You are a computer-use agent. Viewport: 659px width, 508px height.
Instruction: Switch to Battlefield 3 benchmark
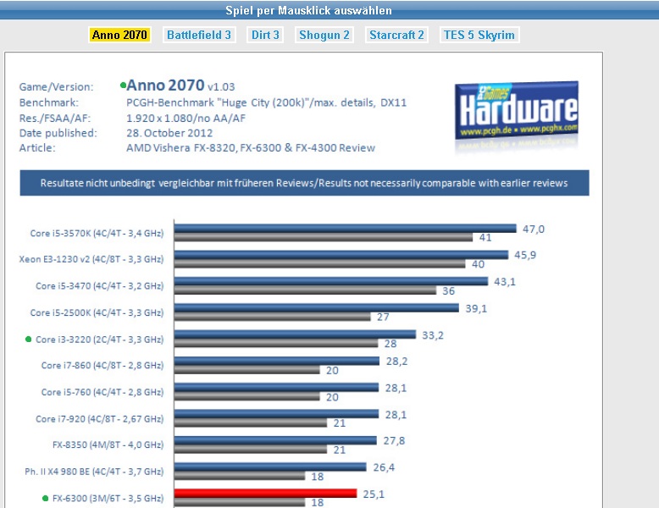tap(199, 35)
